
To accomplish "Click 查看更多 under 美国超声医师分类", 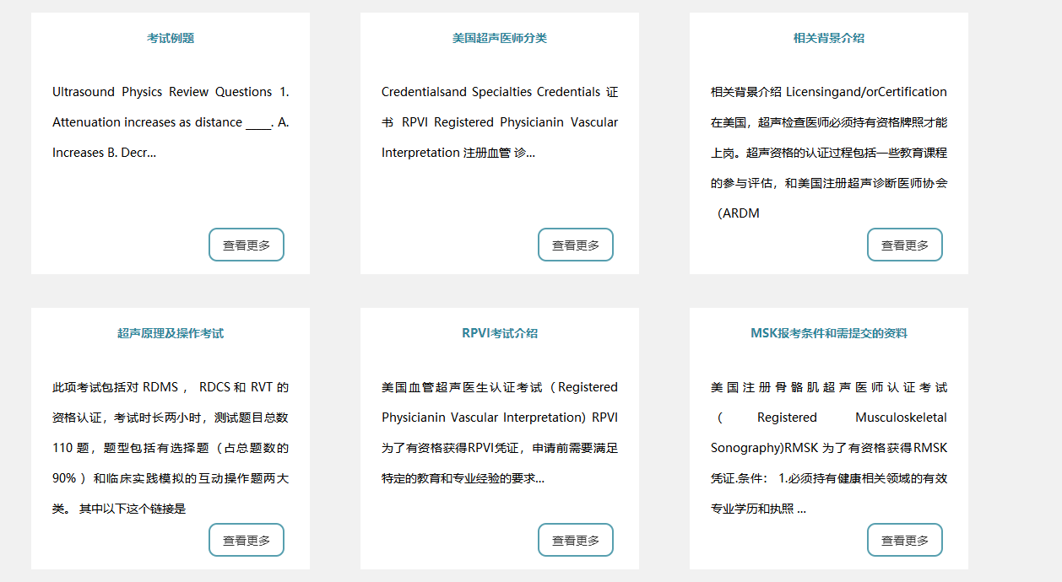I will coord(575,245).
